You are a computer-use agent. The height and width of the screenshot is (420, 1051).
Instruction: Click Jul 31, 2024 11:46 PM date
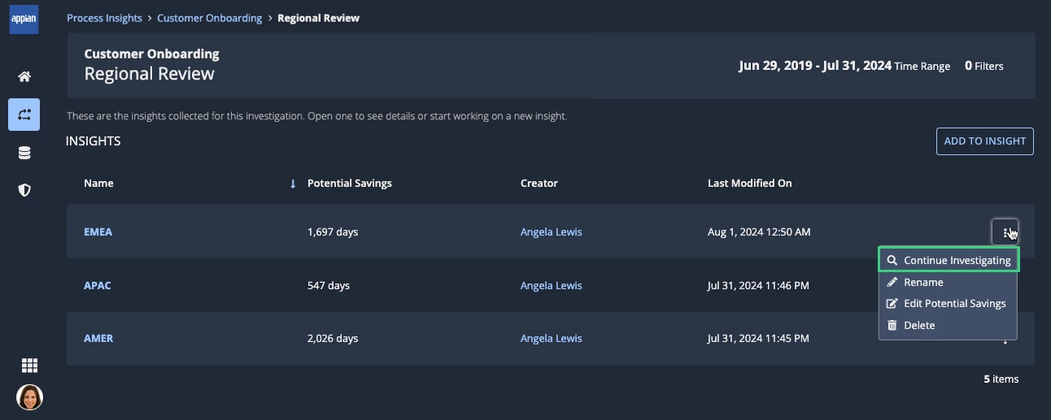tap(758, 285)
